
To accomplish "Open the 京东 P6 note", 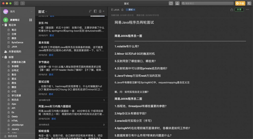I will (x=71, y=29).
